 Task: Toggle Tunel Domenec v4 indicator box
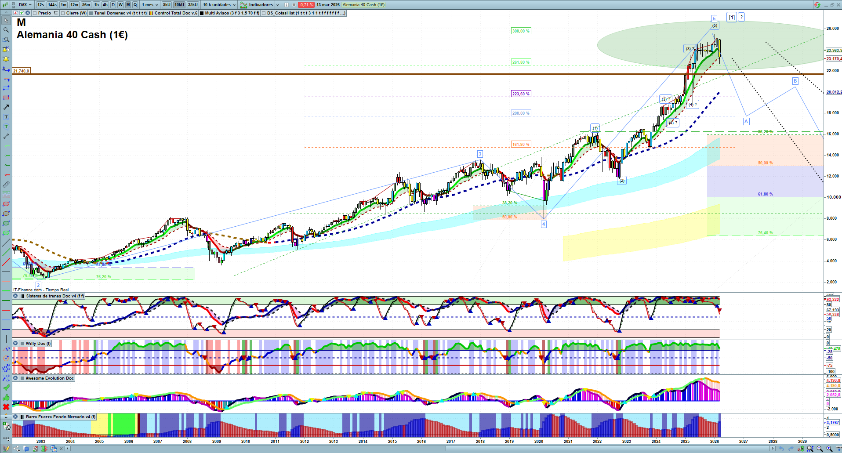pyautogui.click(x=91, y=13)
